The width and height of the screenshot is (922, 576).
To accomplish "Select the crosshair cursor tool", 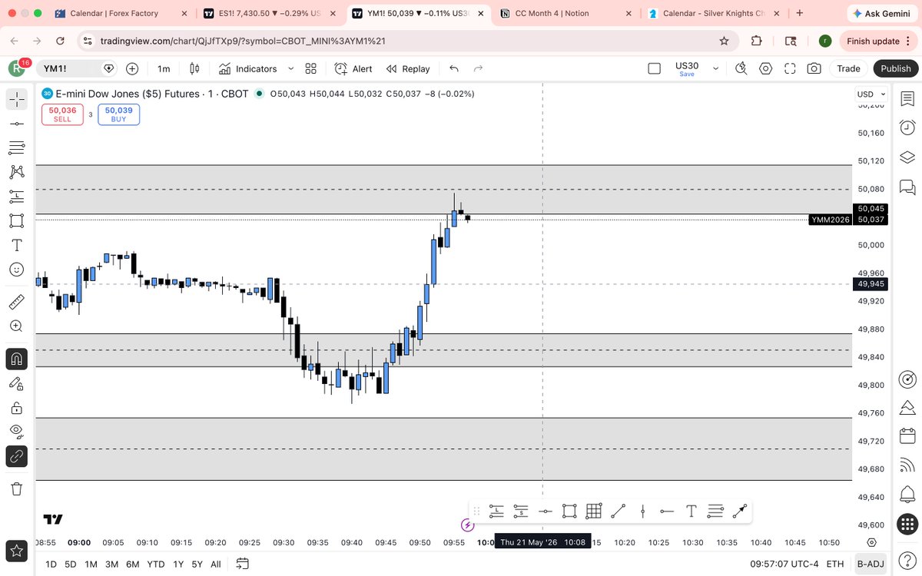I will (16, 99).
